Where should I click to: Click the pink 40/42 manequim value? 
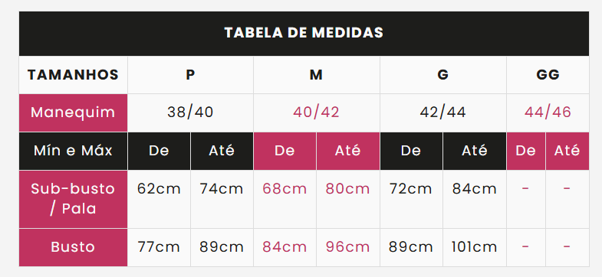317,112
